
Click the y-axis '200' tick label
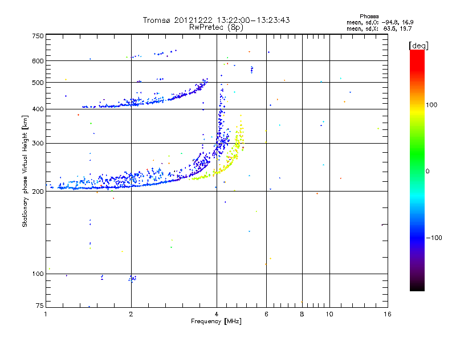coord(38,192)
